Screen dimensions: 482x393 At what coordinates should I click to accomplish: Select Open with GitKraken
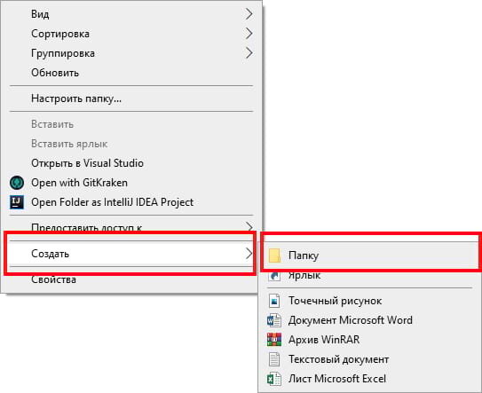point(131,183)
